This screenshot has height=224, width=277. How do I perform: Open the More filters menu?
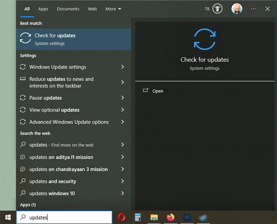(x=113, y=9)
